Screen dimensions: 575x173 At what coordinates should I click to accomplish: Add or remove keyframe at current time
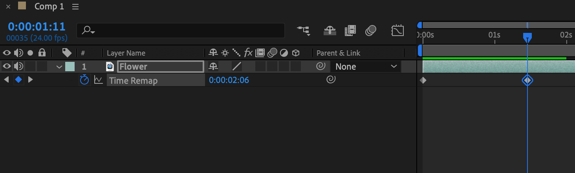(18, 80)
